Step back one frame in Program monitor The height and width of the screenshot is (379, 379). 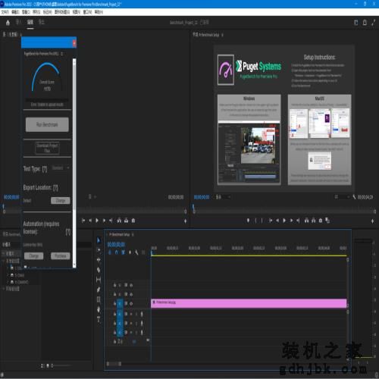pos(277,221)
